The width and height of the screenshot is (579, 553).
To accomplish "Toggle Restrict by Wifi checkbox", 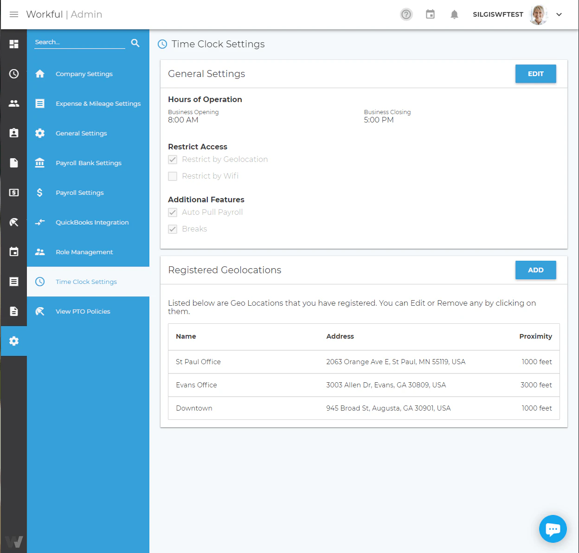I will point(173,176).
